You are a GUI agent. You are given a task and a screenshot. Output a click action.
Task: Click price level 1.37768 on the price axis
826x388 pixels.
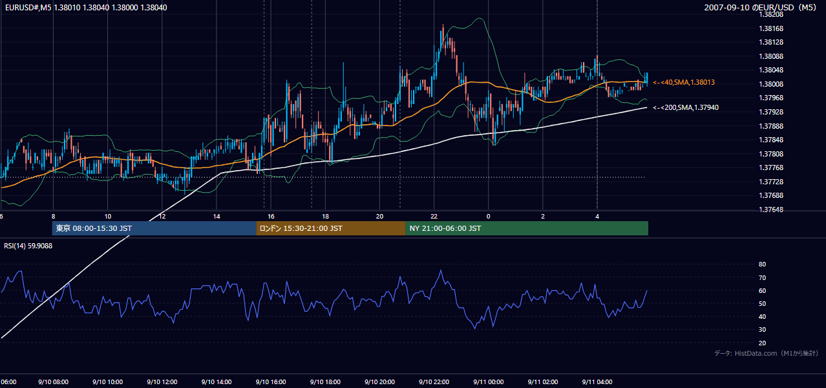point(771,167)
